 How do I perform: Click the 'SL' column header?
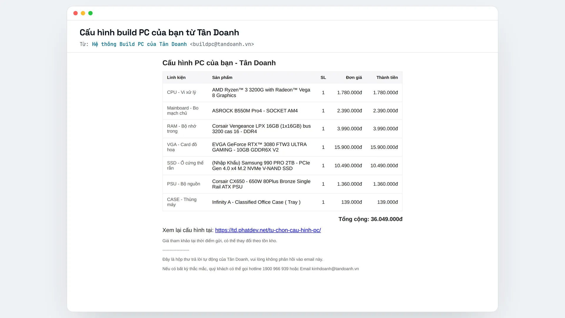pos(323,77)
